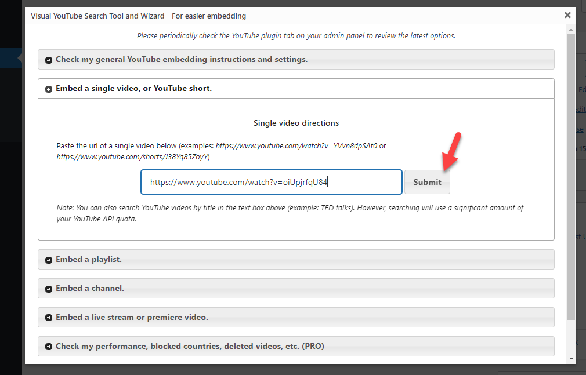Click the scroll-down arrow of the dialog scrollbar
This screenshot has height=375, width=586.
[571, 359]
